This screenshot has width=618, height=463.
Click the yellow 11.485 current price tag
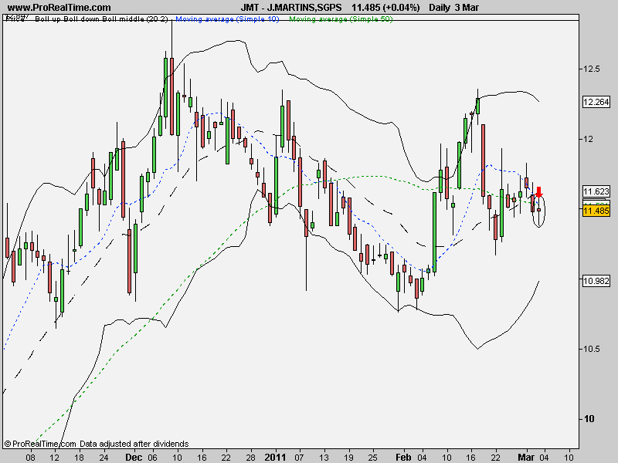coord(596,211)
